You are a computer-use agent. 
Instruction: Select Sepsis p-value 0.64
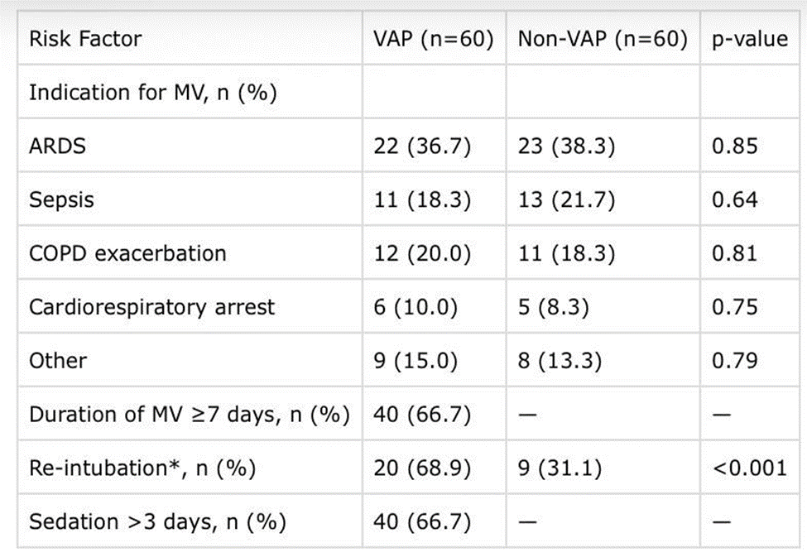[x=734, y=199]
